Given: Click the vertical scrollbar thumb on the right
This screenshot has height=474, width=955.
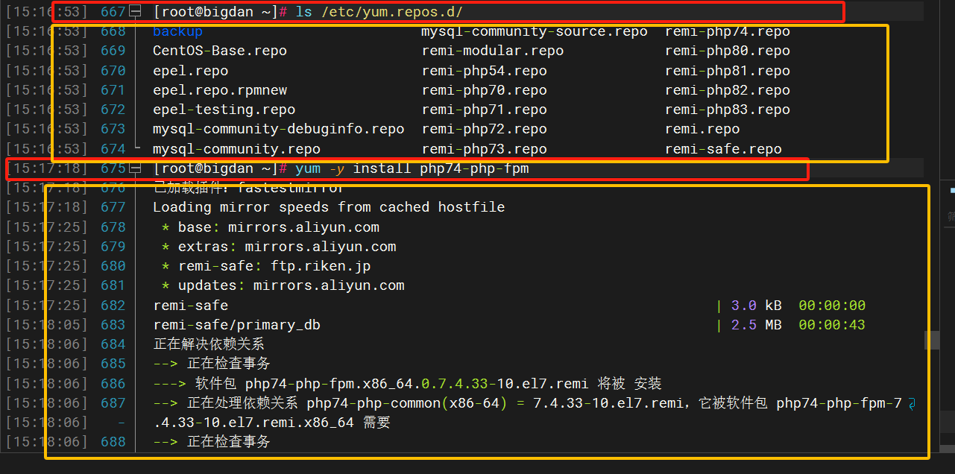Looking at the screenshot, I should [933, 340].
